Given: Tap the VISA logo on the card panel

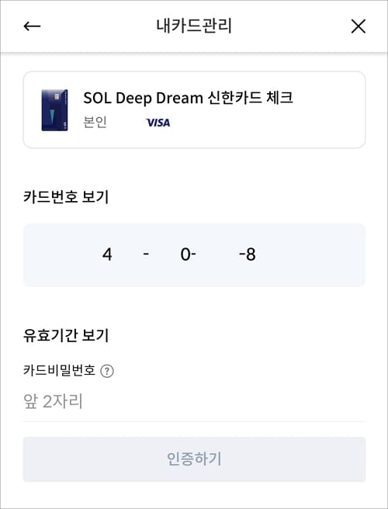Looking at the screenshot, I should [158, 123].
